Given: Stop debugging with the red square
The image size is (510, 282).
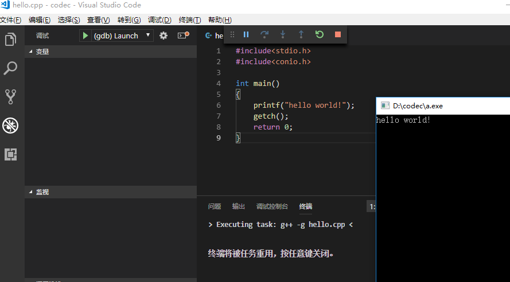Looking at the screenshot, I should 338,34.
